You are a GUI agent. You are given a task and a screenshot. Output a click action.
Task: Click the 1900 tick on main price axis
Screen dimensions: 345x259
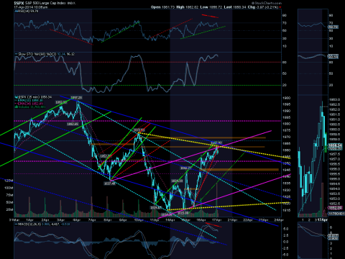point(287,98)
